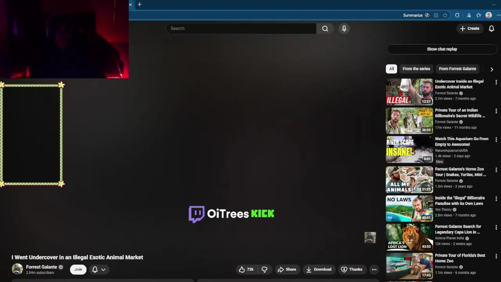This screenshot has width=501, height=282.
Task: Minimize the browser window
Action: click(x=494, y=4)
